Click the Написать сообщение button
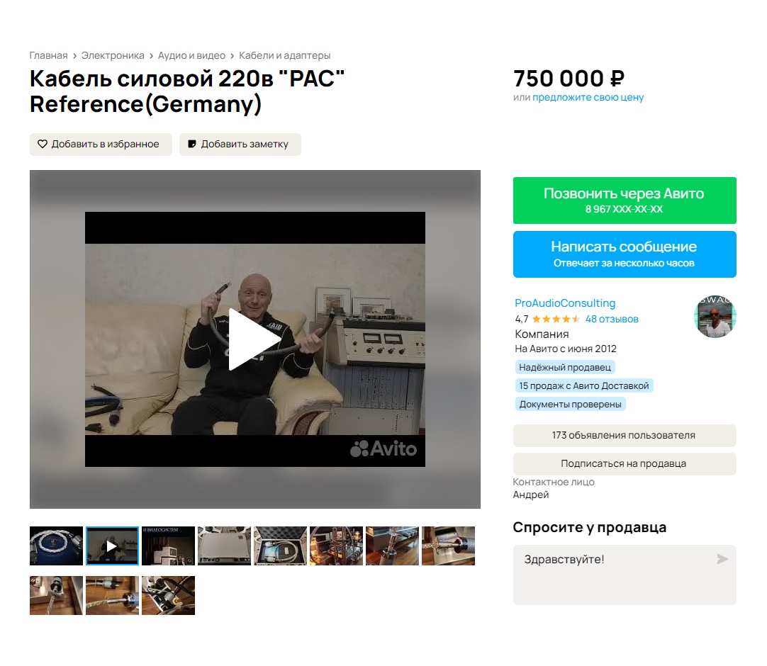This screenshot has height=666, width=767. coord(625,254)
